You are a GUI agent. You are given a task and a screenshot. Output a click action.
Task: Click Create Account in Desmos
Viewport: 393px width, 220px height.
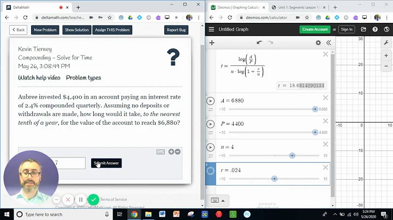[x=315, y=29]
